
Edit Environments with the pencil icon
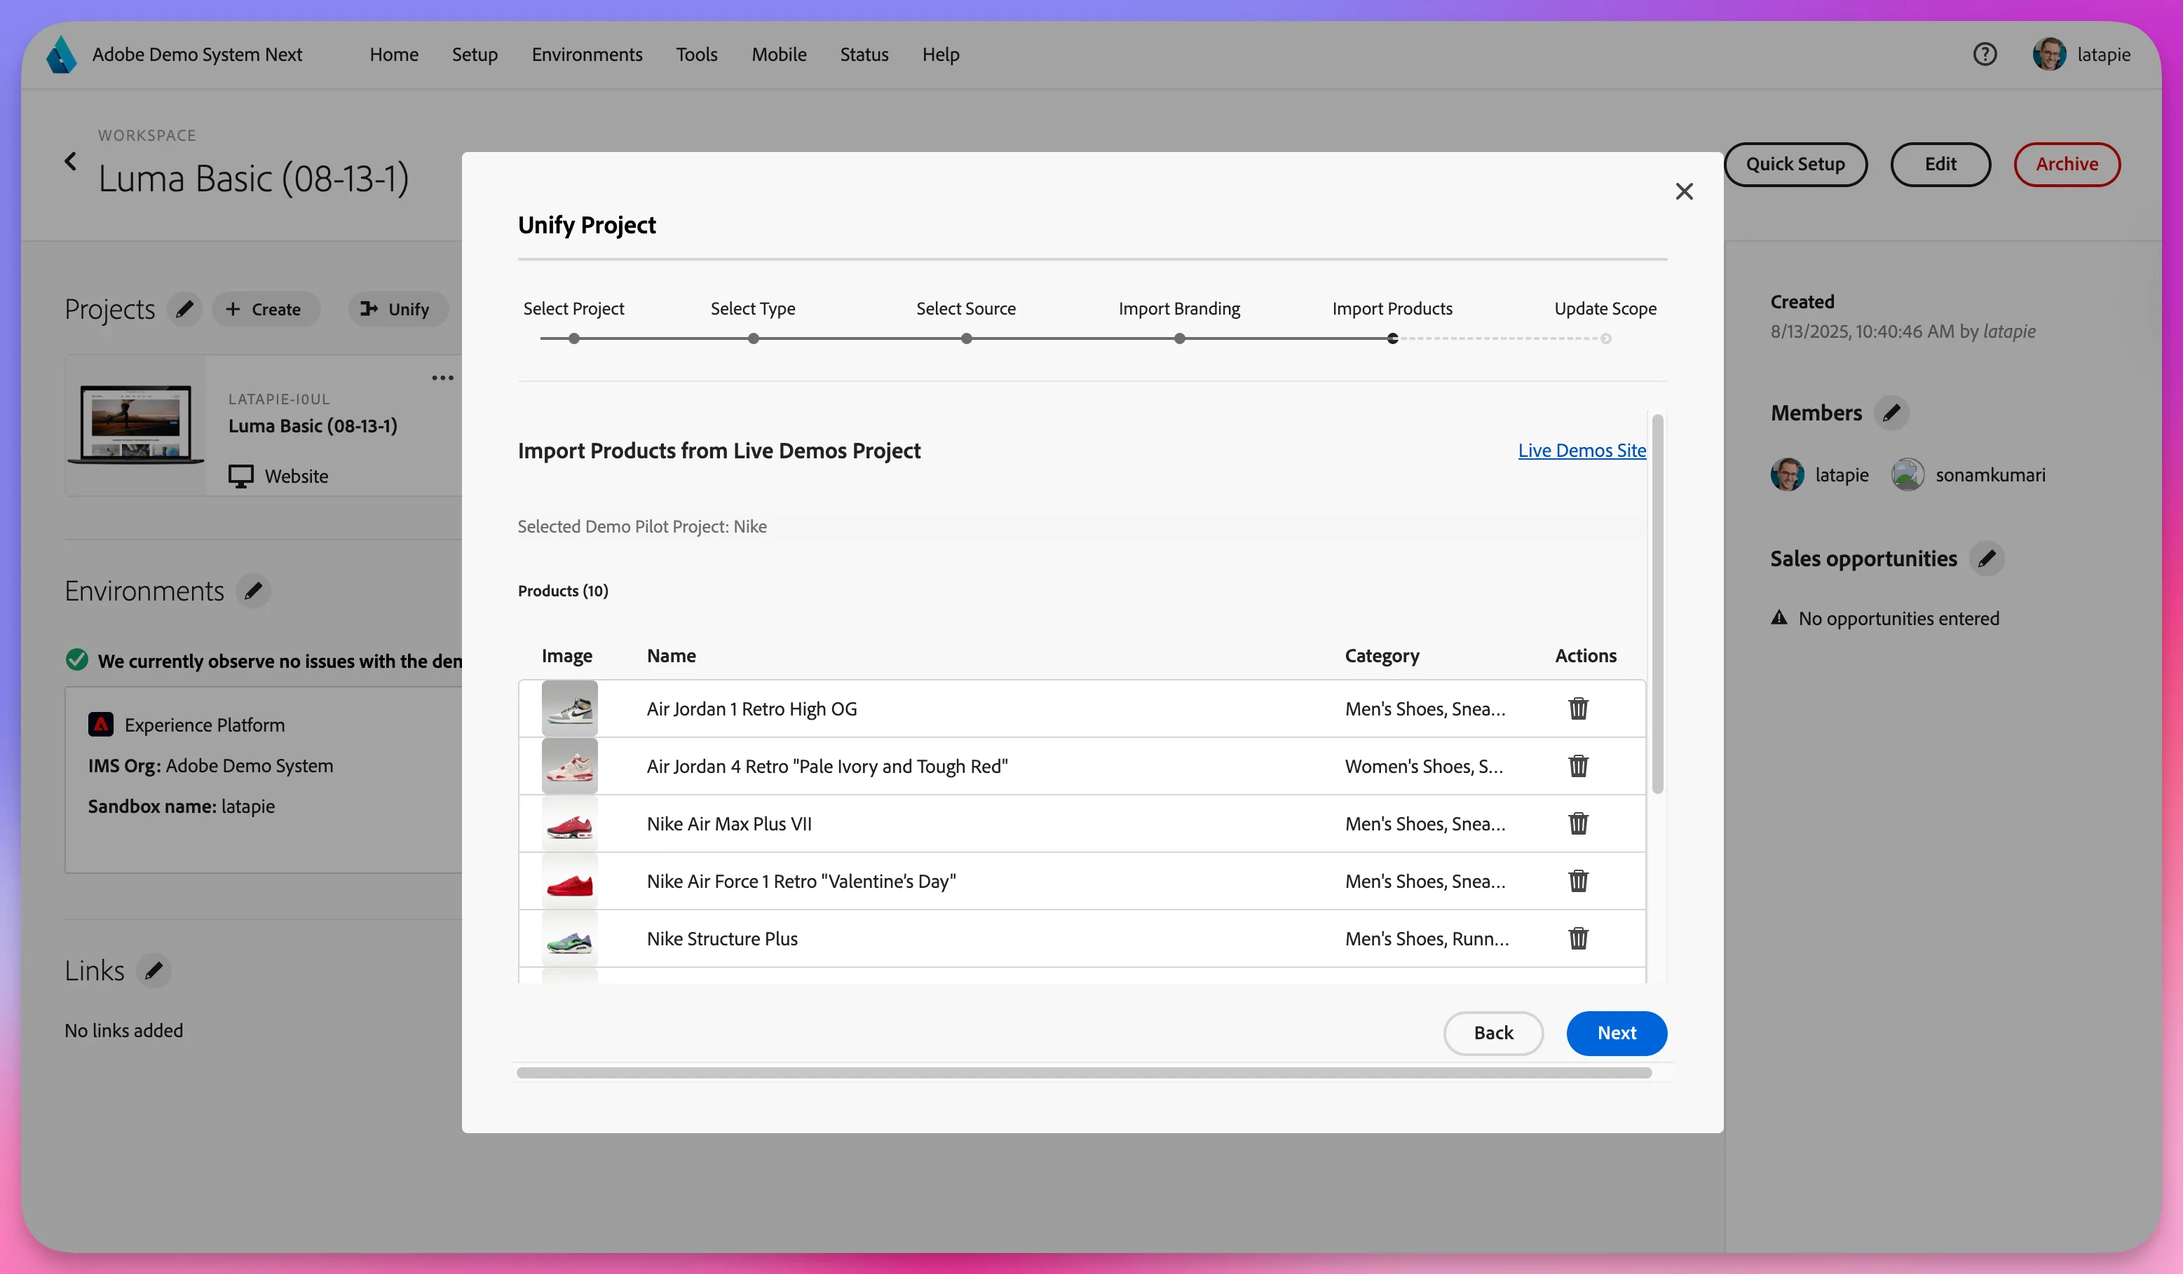(253, 591)
